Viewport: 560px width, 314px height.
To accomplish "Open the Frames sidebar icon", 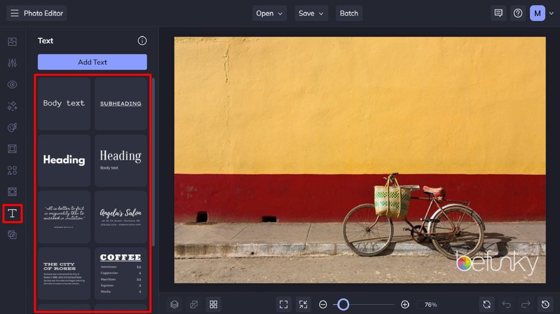I will point(12,149).
